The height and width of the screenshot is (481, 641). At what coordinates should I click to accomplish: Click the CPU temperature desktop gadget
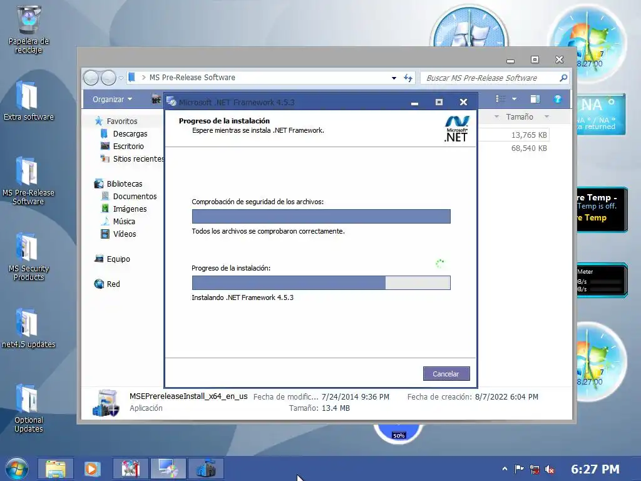click(x=602, y=209)
